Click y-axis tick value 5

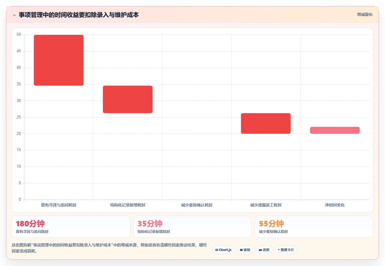click(20, 183)
